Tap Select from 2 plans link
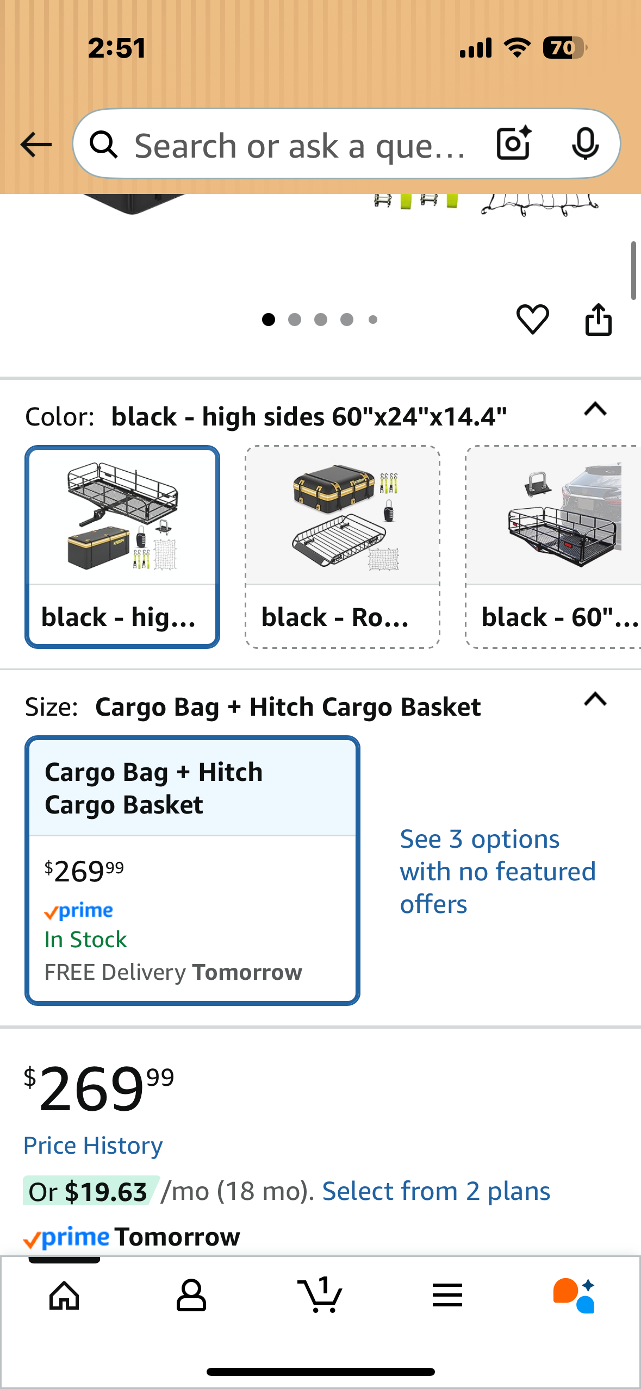 pyautogui.click(x=436, y=1191)
